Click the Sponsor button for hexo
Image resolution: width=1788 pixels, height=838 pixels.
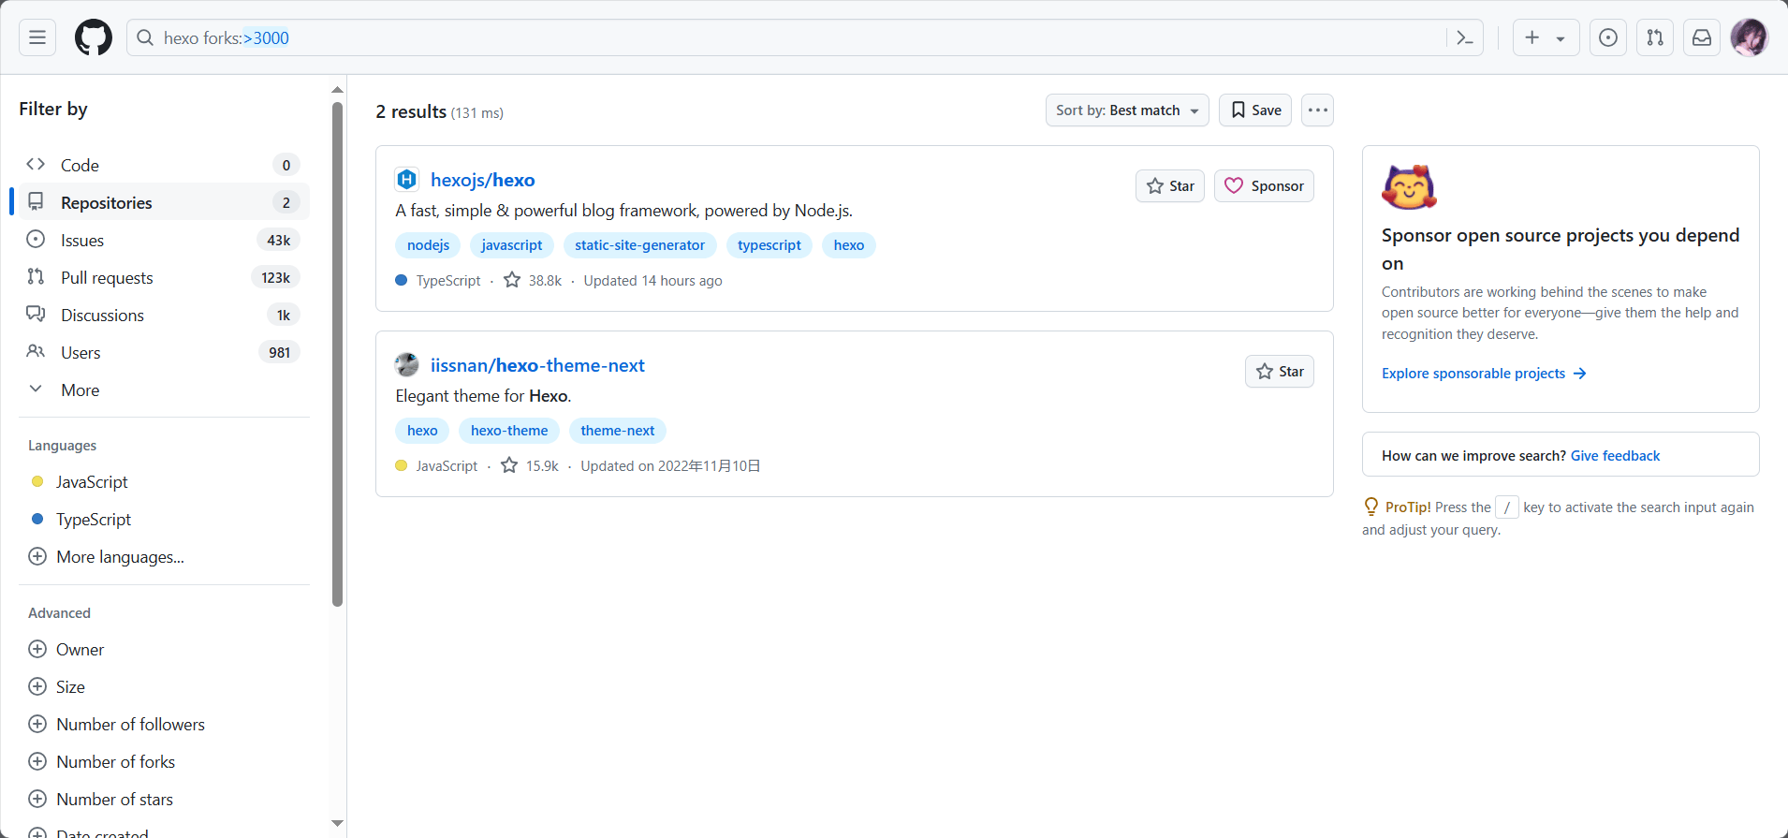tap(1264, 186)
